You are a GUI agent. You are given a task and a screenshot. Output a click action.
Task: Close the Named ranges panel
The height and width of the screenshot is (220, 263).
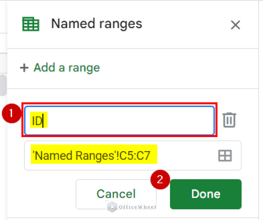click(236, 25)
